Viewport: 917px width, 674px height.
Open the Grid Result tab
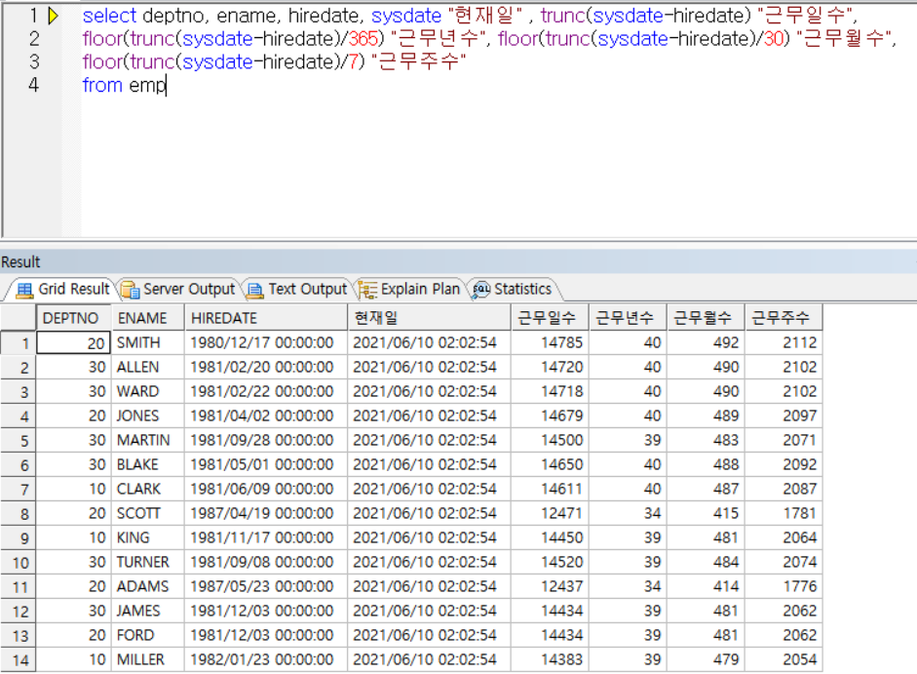click(61, 290)
